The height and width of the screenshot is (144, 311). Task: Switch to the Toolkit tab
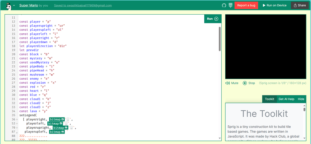[x=270, y=99]
